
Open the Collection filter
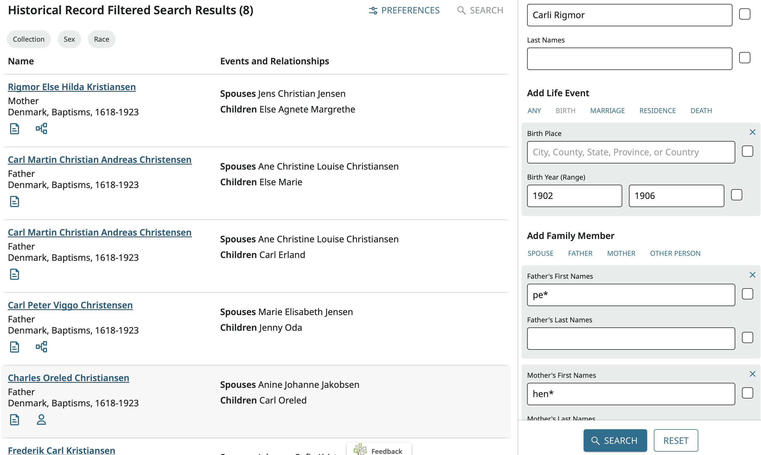click(x=29, y=39)
